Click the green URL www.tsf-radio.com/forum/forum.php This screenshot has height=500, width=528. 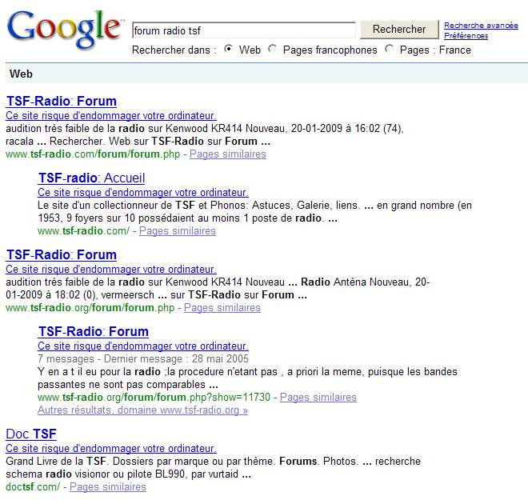click(x=93, y=154)
